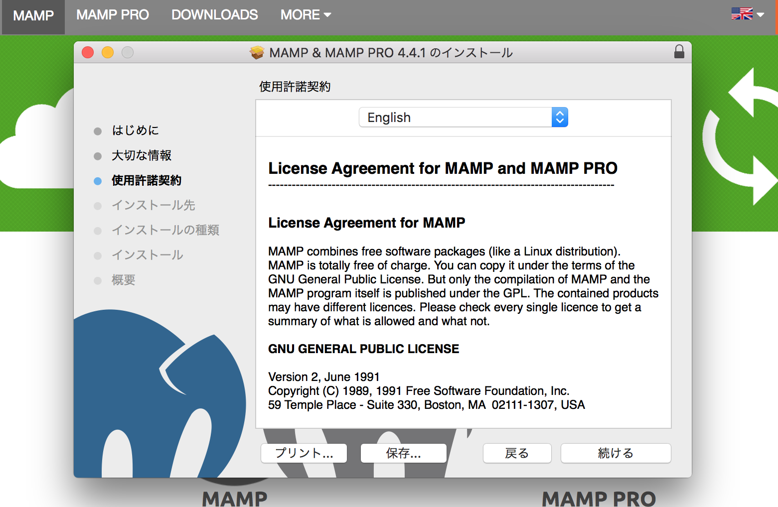Open the English language dropdown in license pane
778x507 pixels.
tap(464, 118)
